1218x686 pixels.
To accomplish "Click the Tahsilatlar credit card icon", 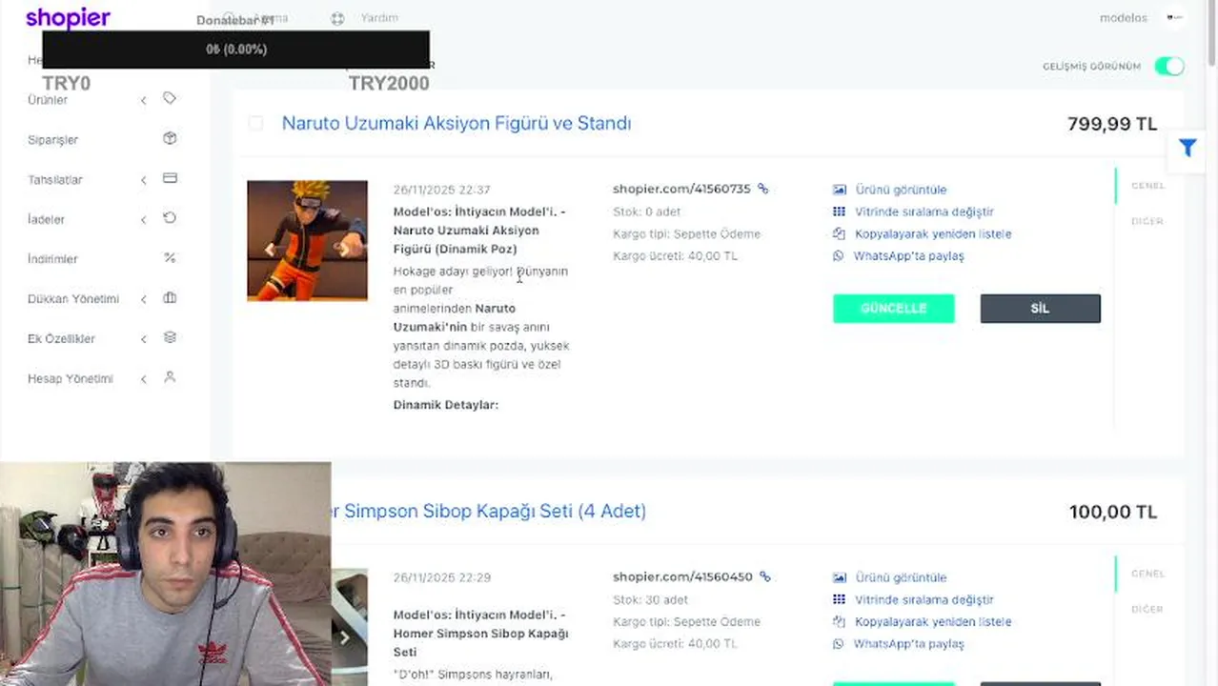I will click(170, 178).
